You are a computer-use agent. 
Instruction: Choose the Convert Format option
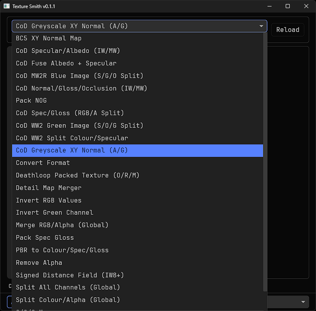coord(138,163)
